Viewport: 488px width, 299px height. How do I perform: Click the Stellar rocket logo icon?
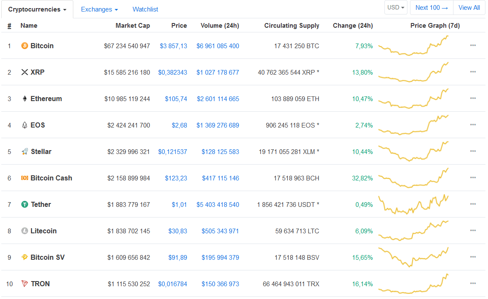tap(25, 152)
